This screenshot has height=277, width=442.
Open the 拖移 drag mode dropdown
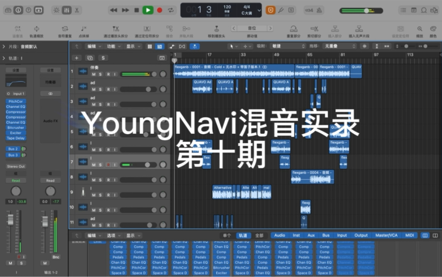click(x=340, y=46)
